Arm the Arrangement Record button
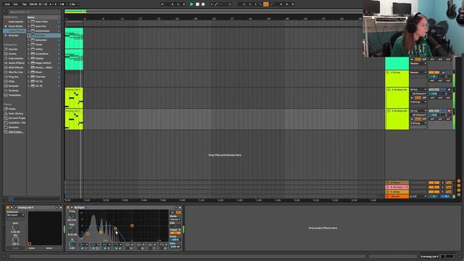Screen dimensions: 464x261 click(203, 4)
